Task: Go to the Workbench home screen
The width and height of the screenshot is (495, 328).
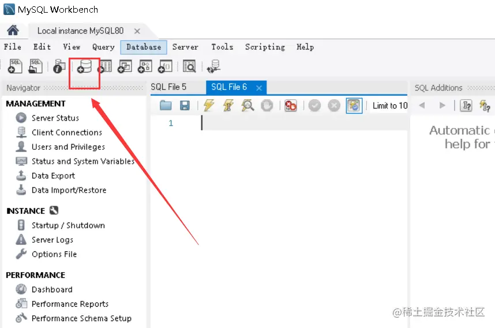Action: pos(13,31)
